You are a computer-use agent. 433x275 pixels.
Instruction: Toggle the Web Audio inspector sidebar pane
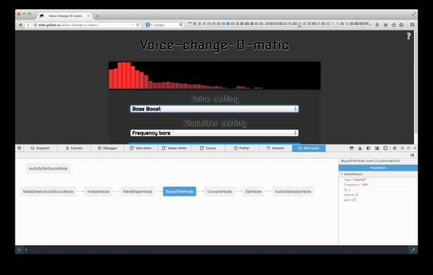pos(412,155)
